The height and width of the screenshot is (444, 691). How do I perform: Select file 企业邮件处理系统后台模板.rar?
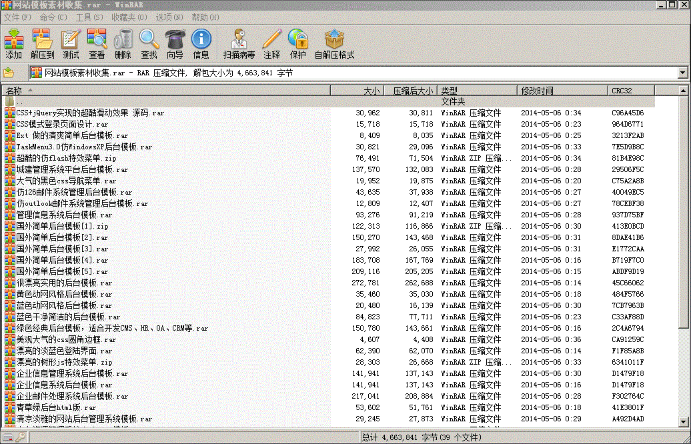(x=72, y=397)
